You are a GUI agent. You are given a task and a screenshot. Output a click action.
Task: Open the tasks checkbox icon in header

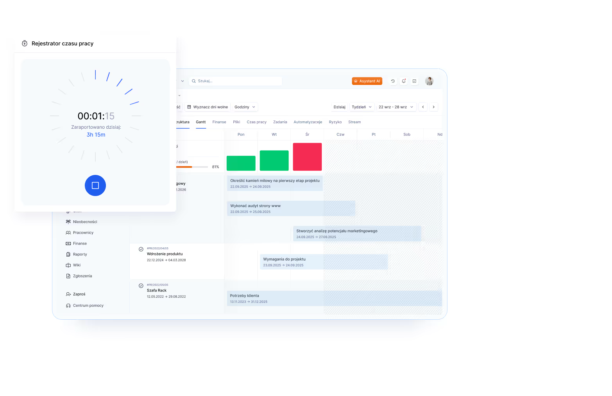click(414, 81)
